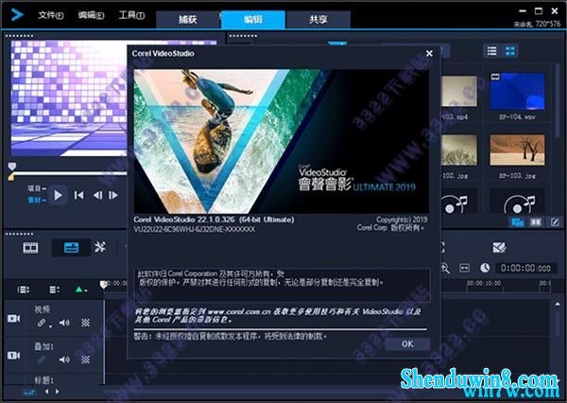Select the audio clip under SP-I03.jpg

(518, 202)
